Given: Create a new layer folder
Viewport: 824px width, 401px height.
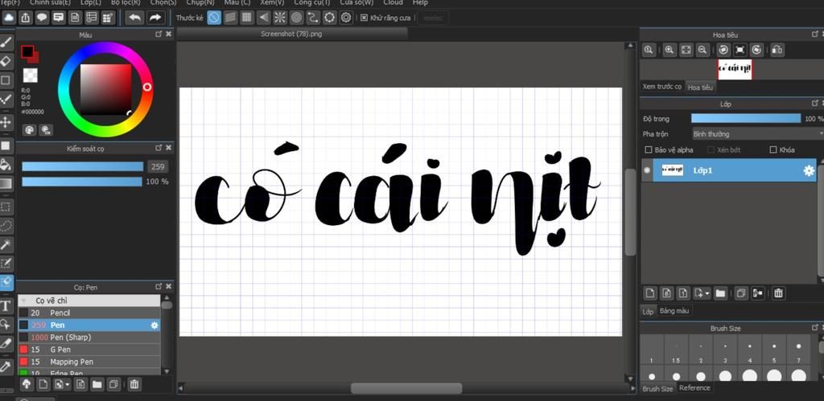Looking at the screenshot, I should pyautogui.click(x=720, y=293).
